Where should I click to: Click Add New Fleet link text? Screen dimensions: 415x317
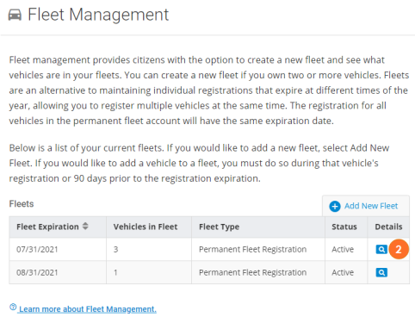click(371, 206)
